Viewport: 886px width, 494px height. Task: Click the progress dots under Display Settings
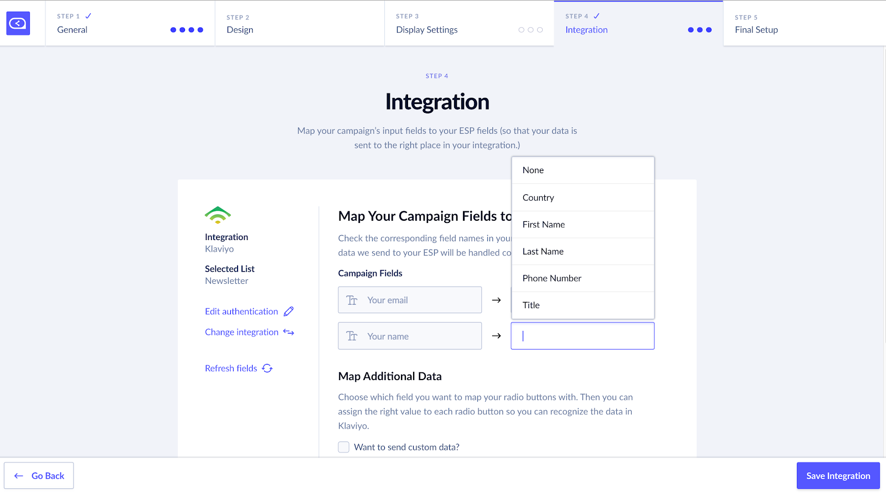point(530,30)
